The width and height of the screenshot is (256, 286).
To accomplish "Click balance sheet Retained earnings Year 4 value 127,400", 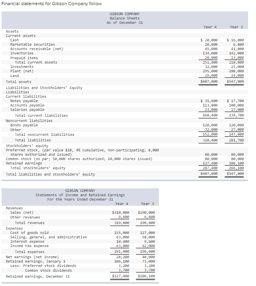I will pos(210,163).
